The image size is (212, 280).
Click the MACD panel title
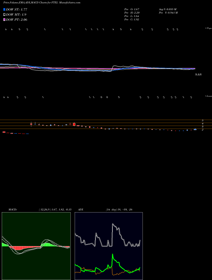13,210
